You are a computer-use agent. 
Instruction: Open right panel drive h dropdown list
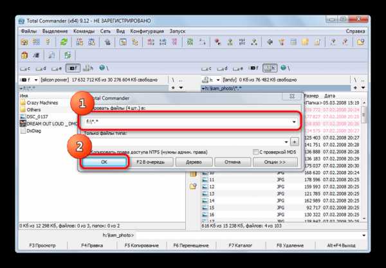(x=217, y=80)
